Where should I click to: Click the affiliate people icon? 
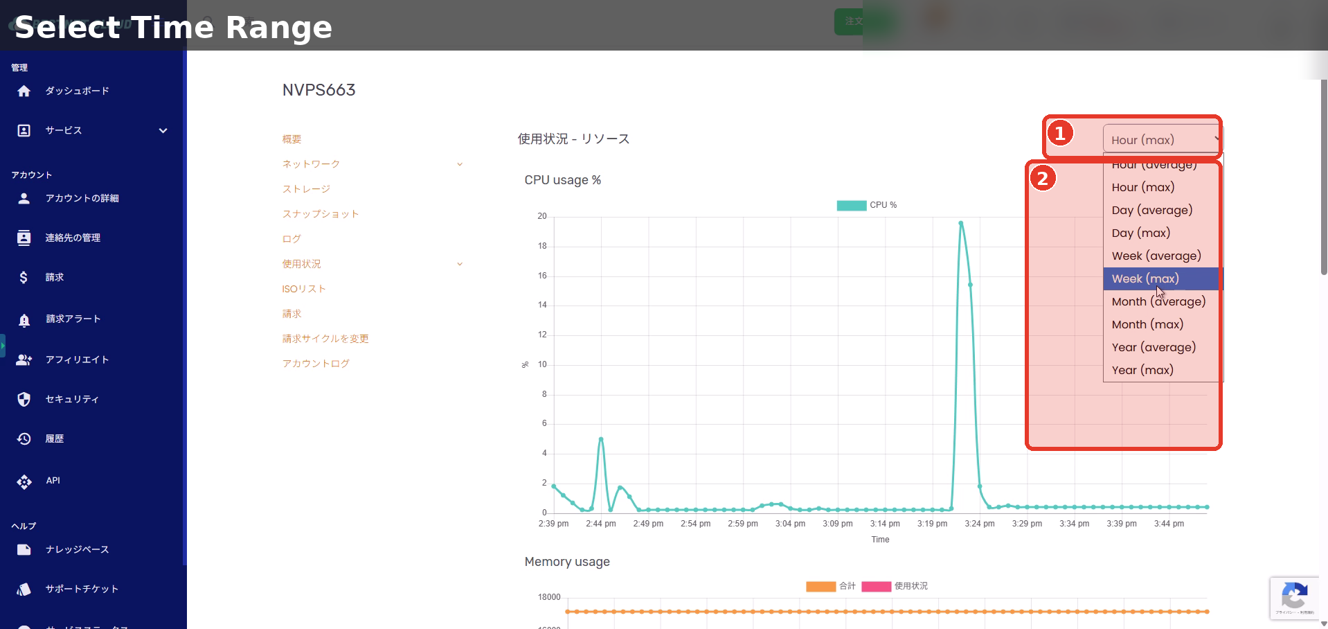(x=24, y=360)
